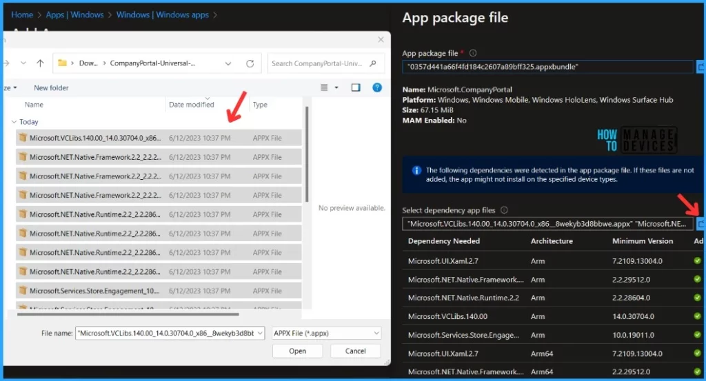Open the view options dropdown arrow

[x=336, y=87]
